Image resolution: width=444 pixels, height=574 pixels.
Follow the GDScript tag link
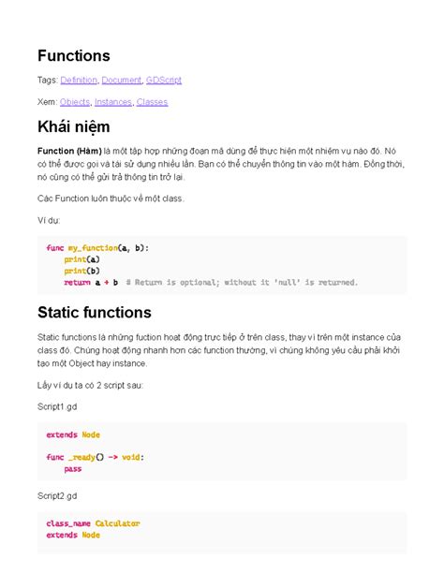[x=164, y=80]
